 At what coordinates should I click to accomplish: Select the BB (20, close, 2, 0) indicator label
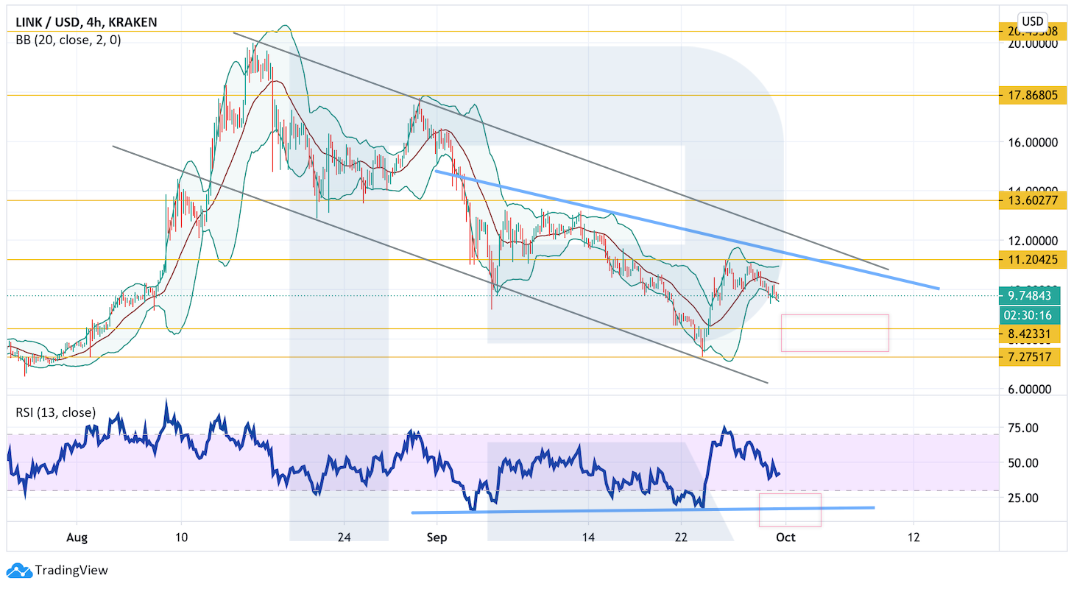tap(68, 40)
